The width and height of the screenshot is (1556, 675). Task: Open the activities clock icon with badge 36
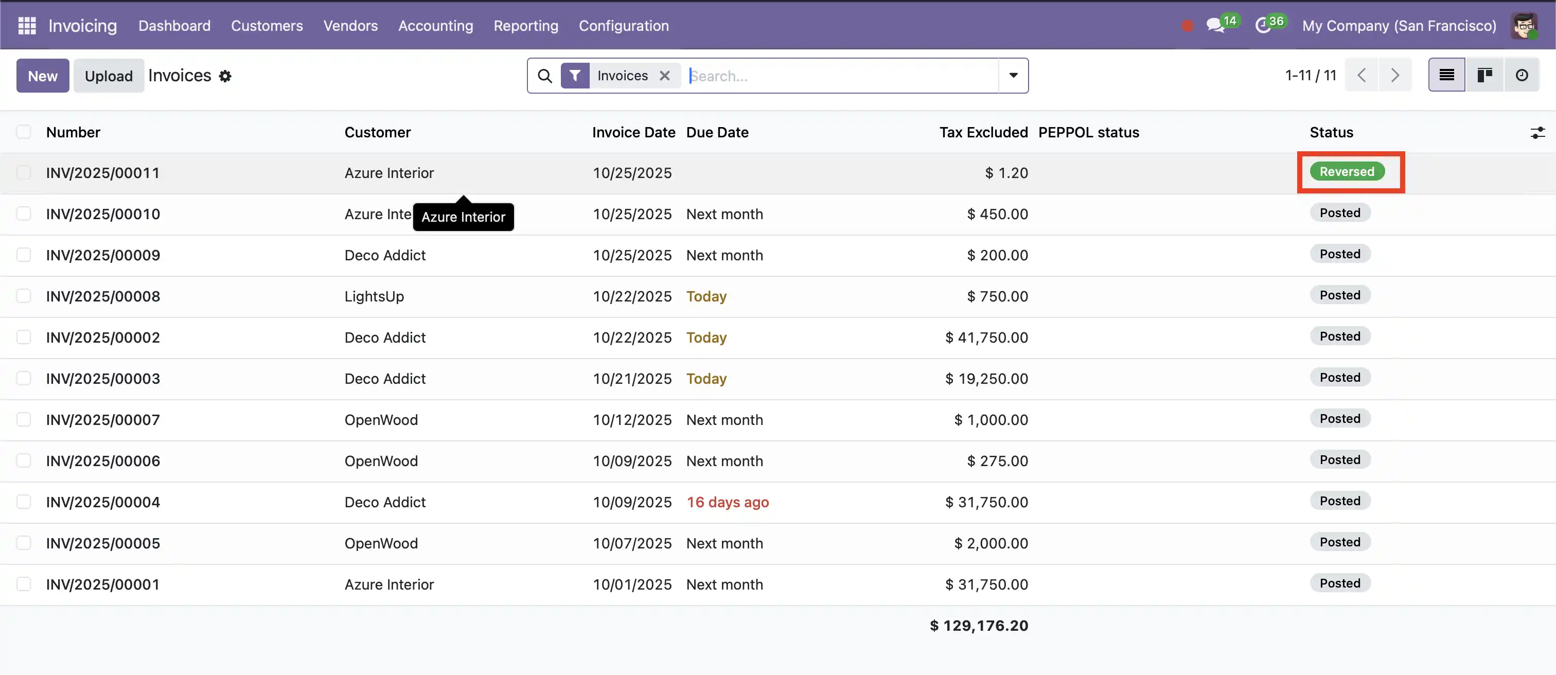(x=1263, y=25)
